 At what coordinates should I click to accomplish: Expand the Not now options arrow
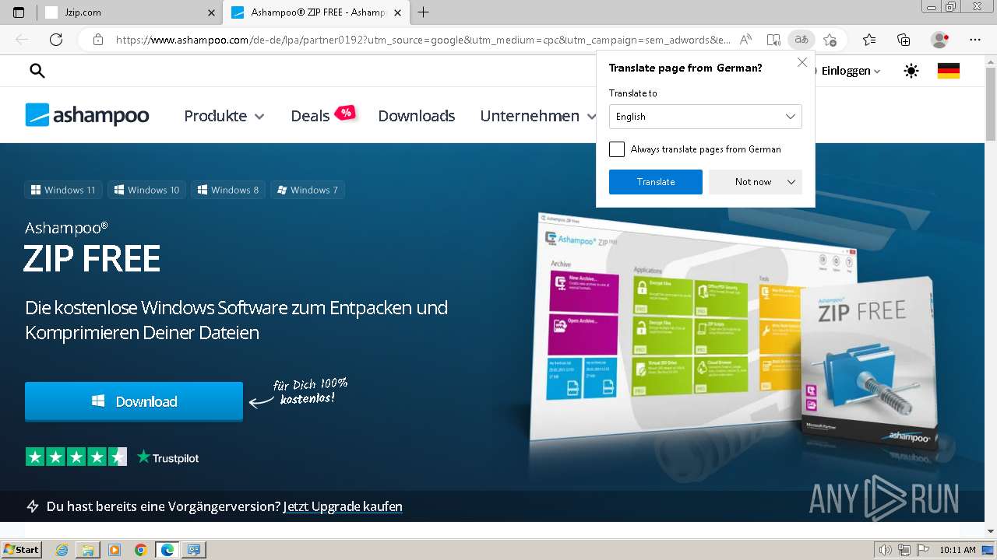(791, 182)
